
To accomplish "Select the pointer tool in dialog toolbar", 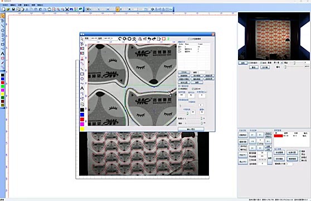I will tap(82, 39).
